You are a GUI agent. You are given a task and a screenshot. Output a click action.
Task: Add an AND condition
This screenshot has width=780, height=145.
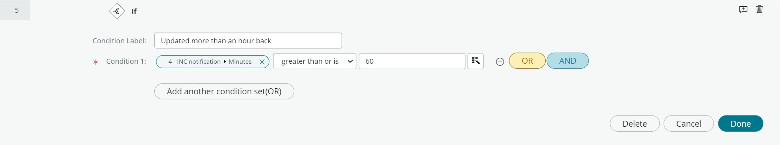coord(568,61)
